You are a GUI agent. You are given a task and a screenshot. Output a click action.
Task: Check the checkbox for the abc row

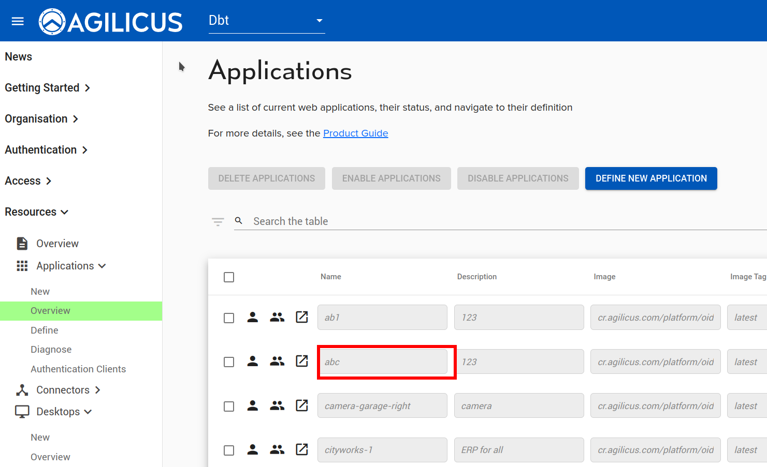pos(229,362)
